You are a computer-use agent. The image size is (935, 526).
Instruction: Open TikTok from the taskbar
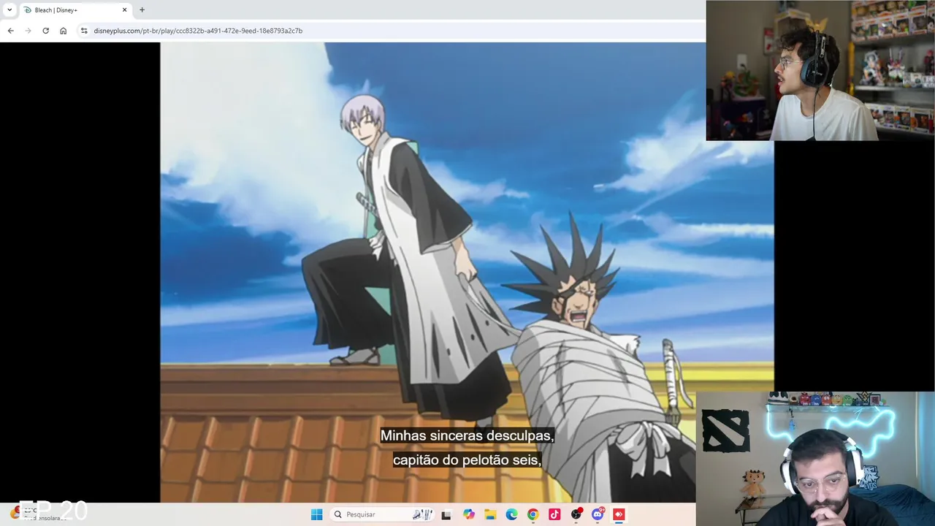tap(554, 514)
